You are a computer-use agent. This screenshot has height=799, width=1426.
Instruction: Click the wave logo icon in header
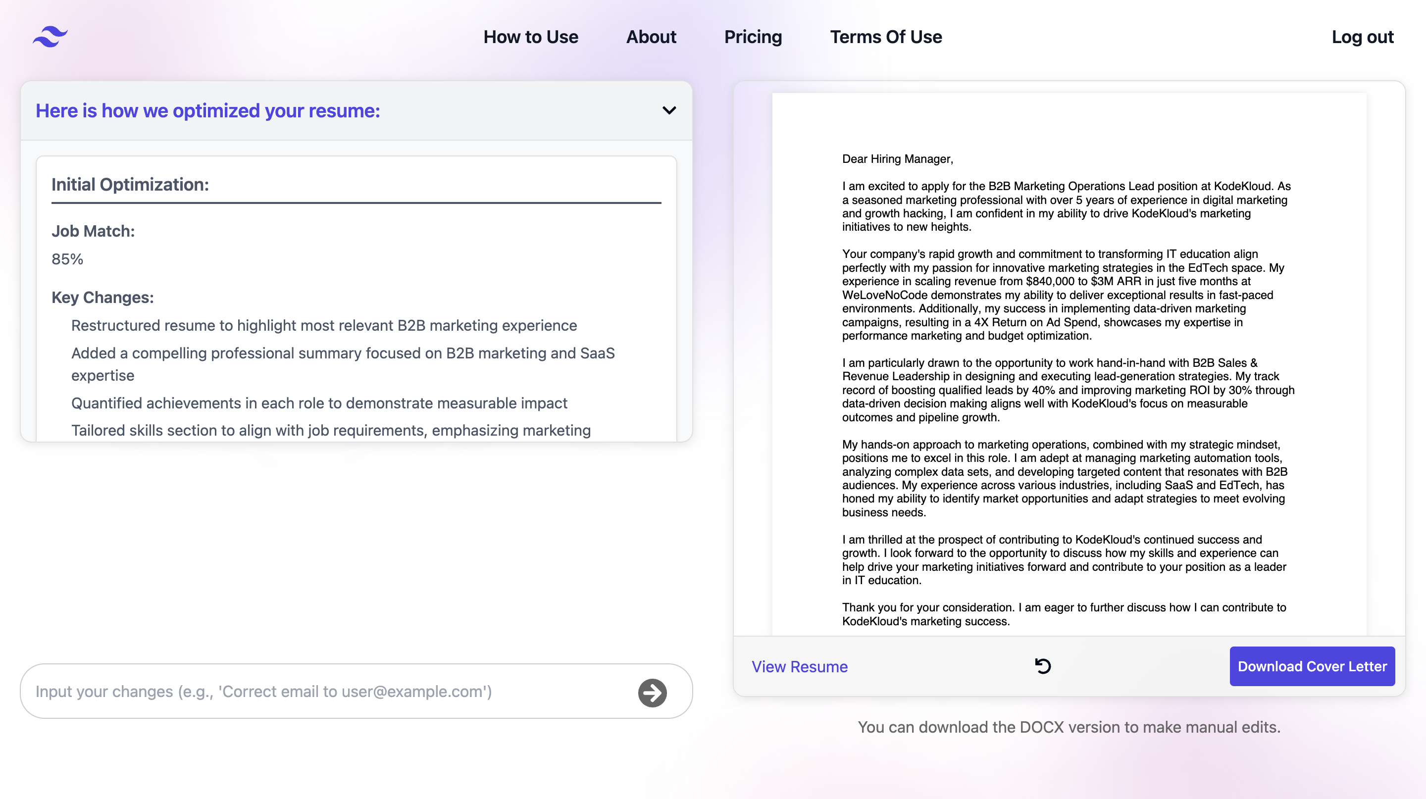point(50,37)
